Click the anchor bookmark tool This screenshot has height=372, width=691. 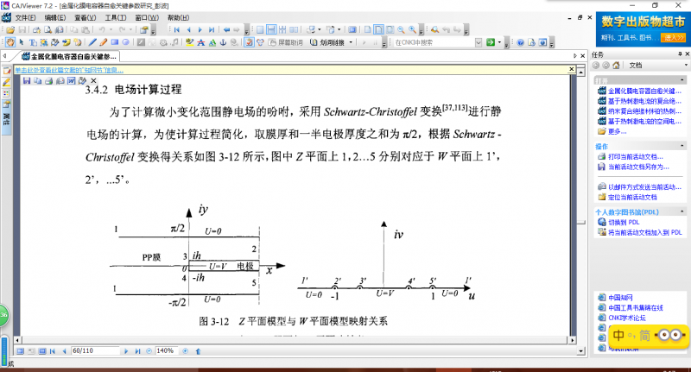(x=223, y=42)
